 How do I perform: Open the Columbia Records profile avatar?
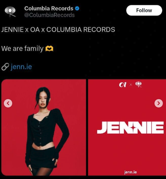click(x=10, y=12)
